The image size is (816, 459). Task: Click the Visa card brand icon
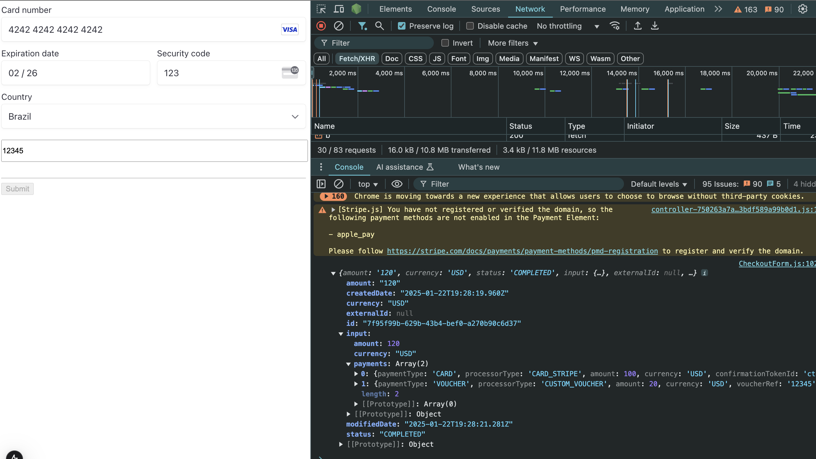290,30
